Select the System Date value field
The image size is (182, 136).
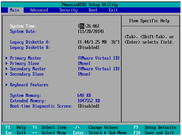(91, 31)
